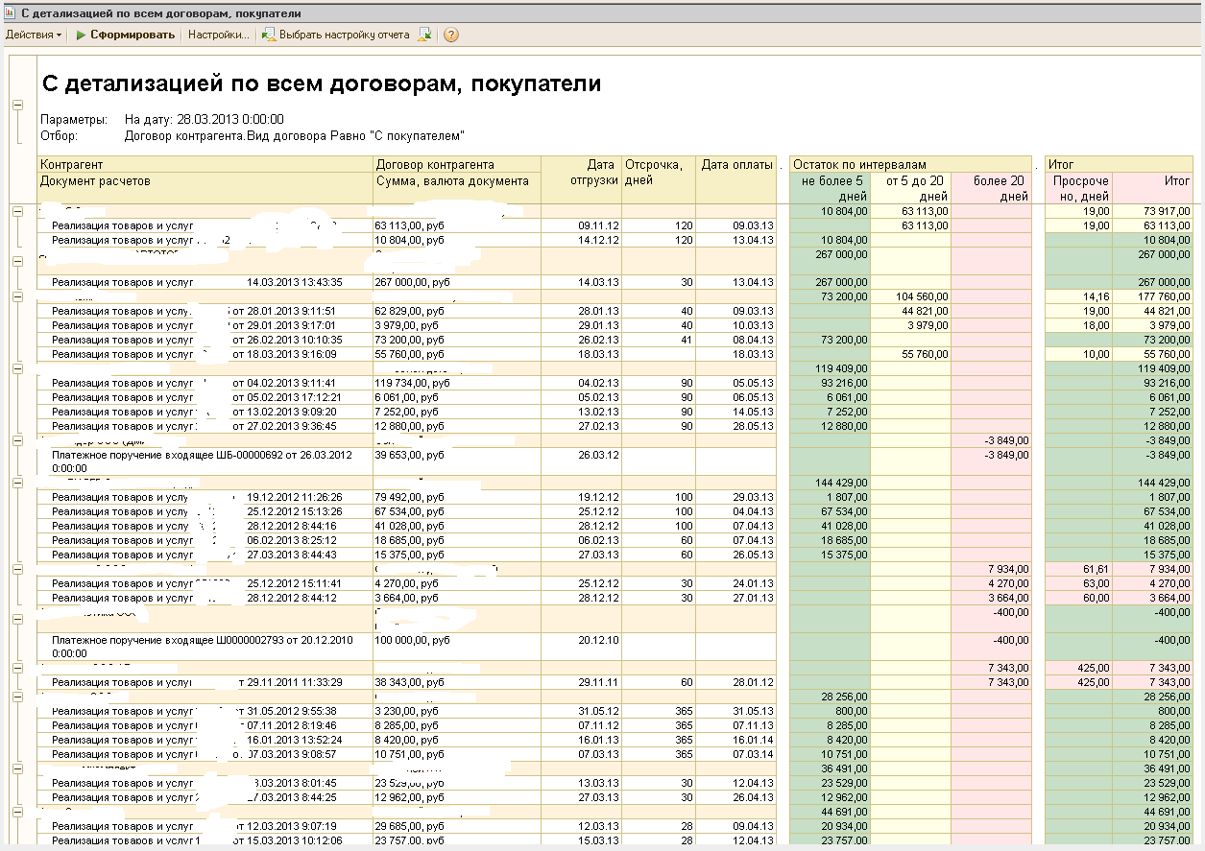Image resolution: width=1205 pixels, height=851 pixels.
Task: Collapse the group totaling 267 000,00
Action: pyautogui.click(x=17, y=260)
